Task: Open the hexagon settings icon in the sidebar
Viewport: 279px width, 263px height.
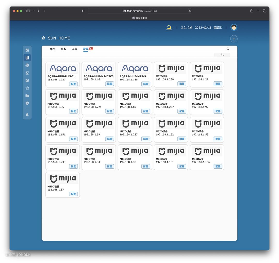Action: point(27,103)
